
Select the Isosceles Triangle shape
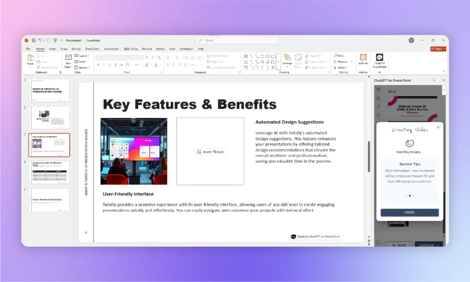(x=246, y=61)
